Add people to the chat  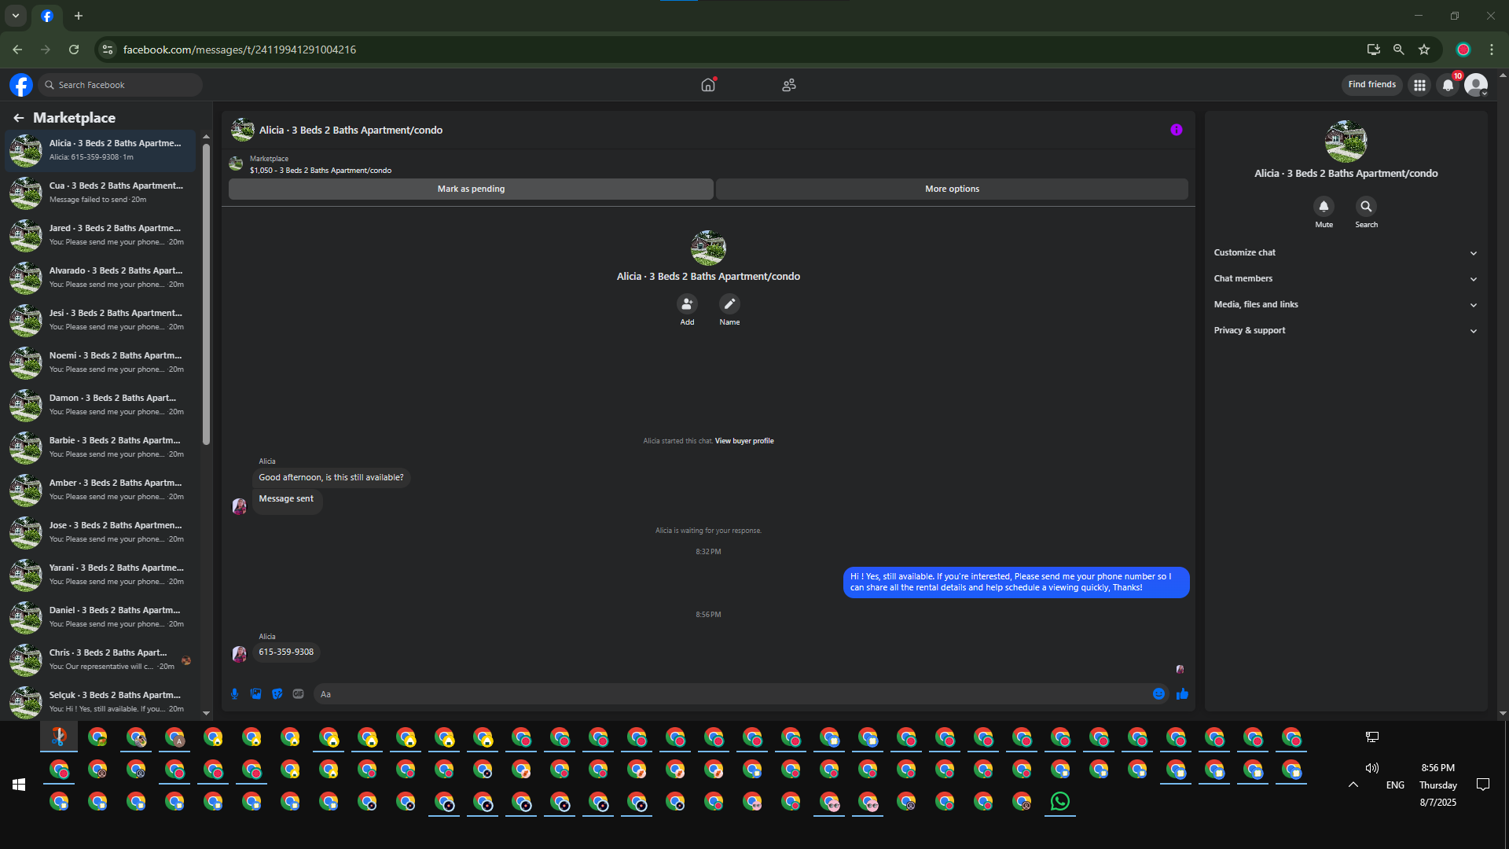pyautogui.click(x=687, y=304)
